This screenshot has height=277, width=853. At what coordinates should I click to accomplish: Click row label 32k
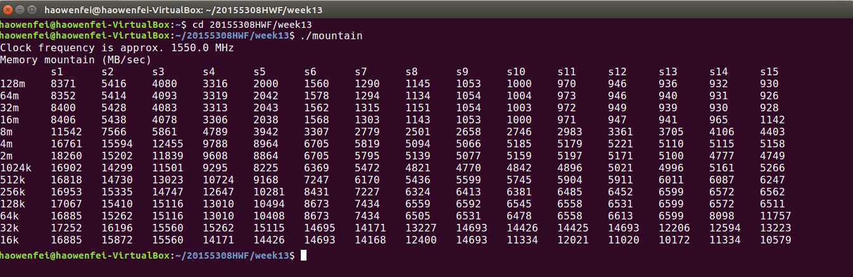tap(9, 228)
